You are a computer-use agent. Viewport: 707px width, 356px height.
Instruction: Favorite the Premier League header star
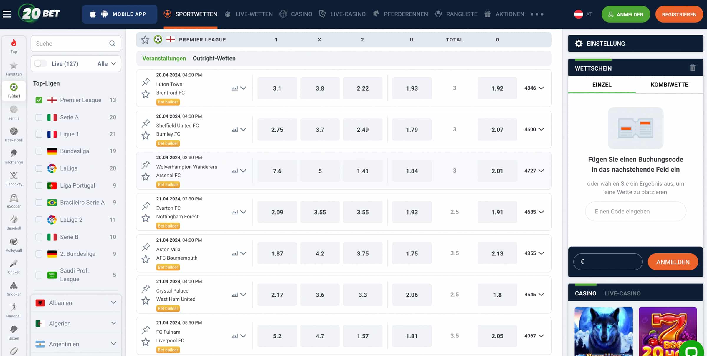[145, 39]
